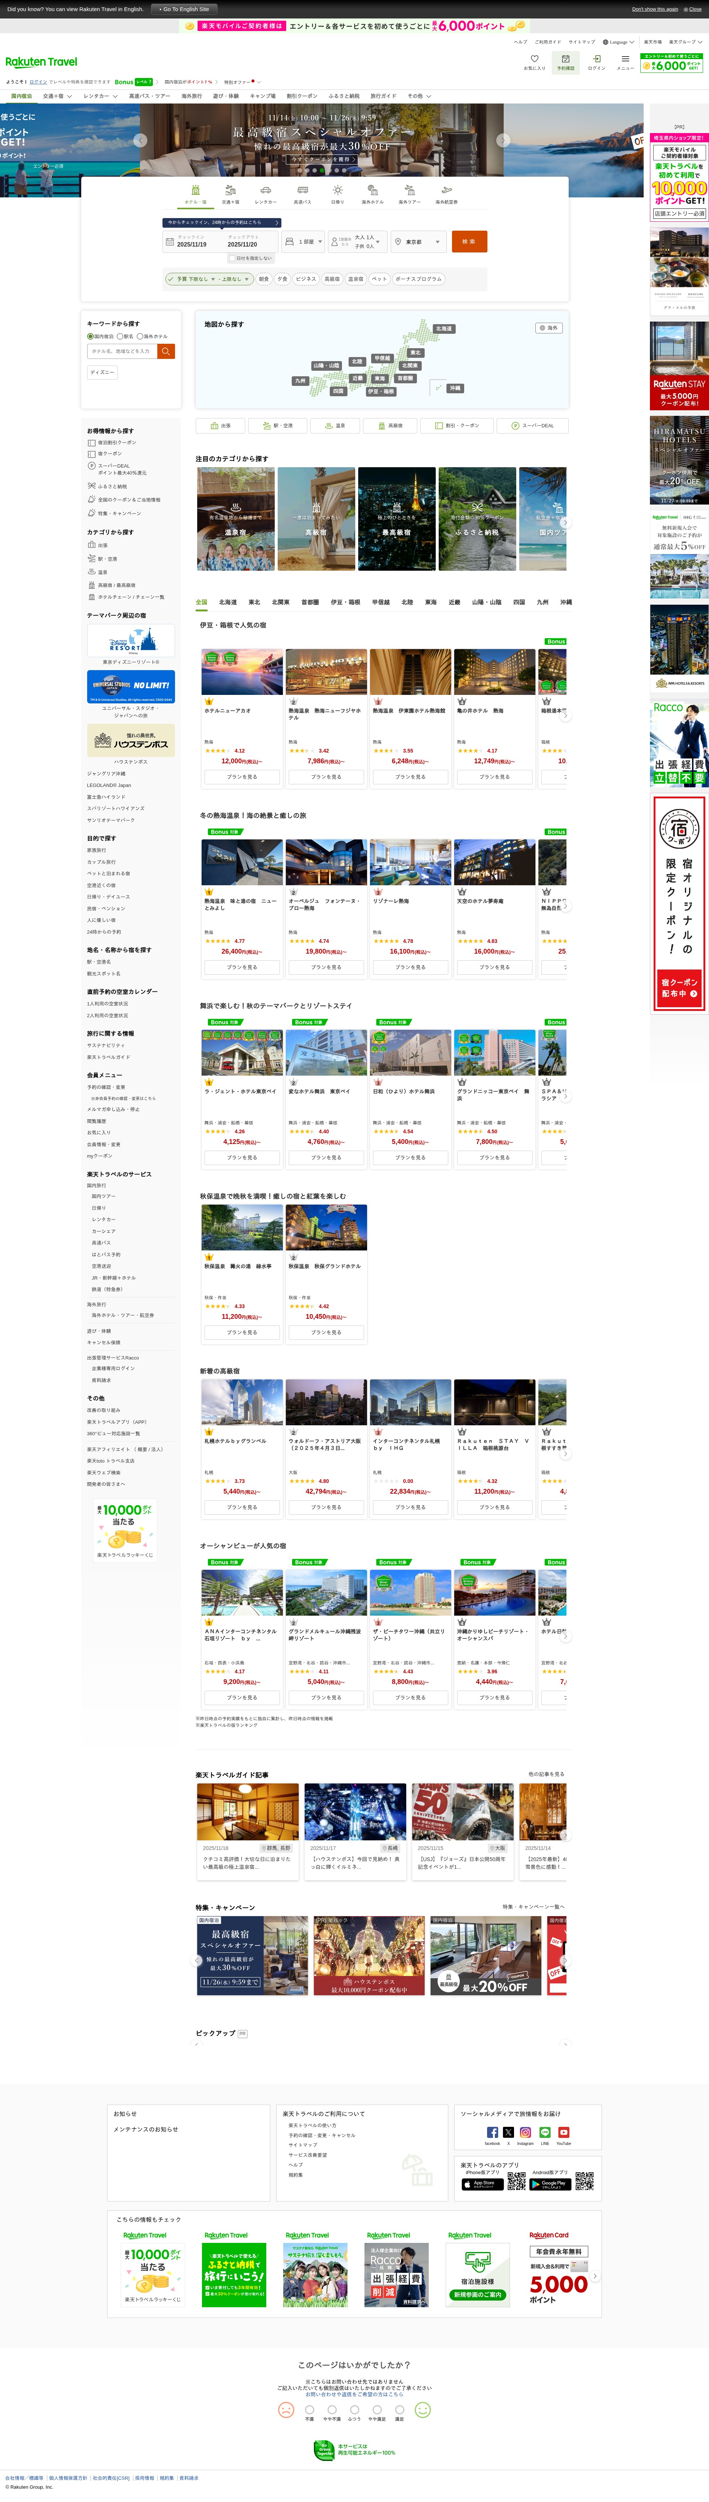The image size is (709, 2502).
Task: Click the 朝食 filter chip
Action: click(x=264, y=279)
